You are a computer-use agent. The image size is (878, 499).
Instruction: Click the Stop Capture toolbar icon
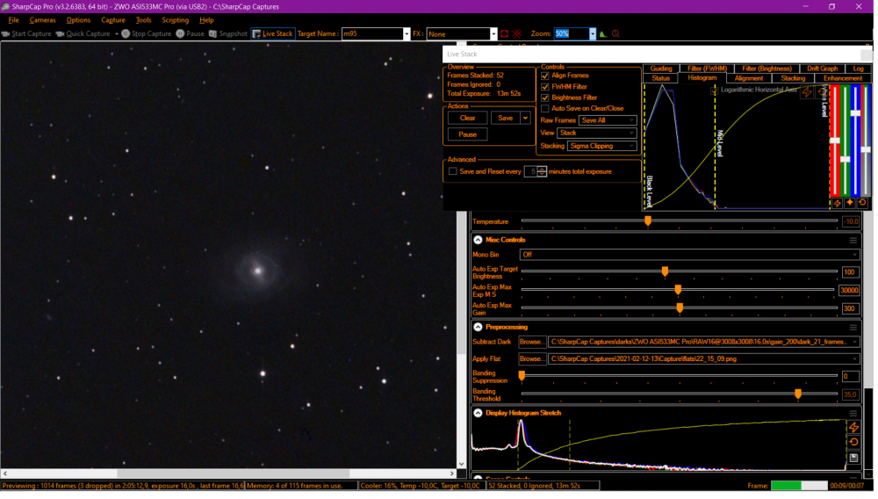126,33
